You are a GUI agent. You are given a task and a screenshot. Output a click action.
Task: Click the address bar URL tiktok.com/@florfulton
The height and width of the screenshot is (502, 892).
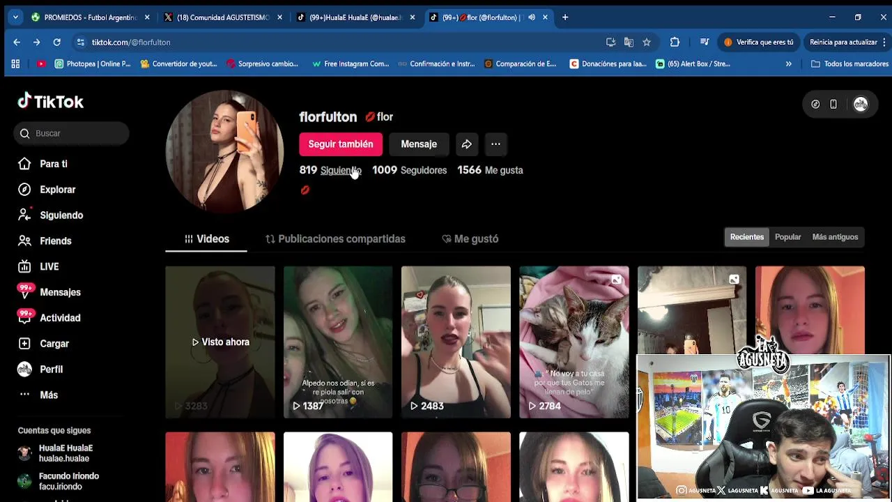pyautogui.click(x=131, y=43)
